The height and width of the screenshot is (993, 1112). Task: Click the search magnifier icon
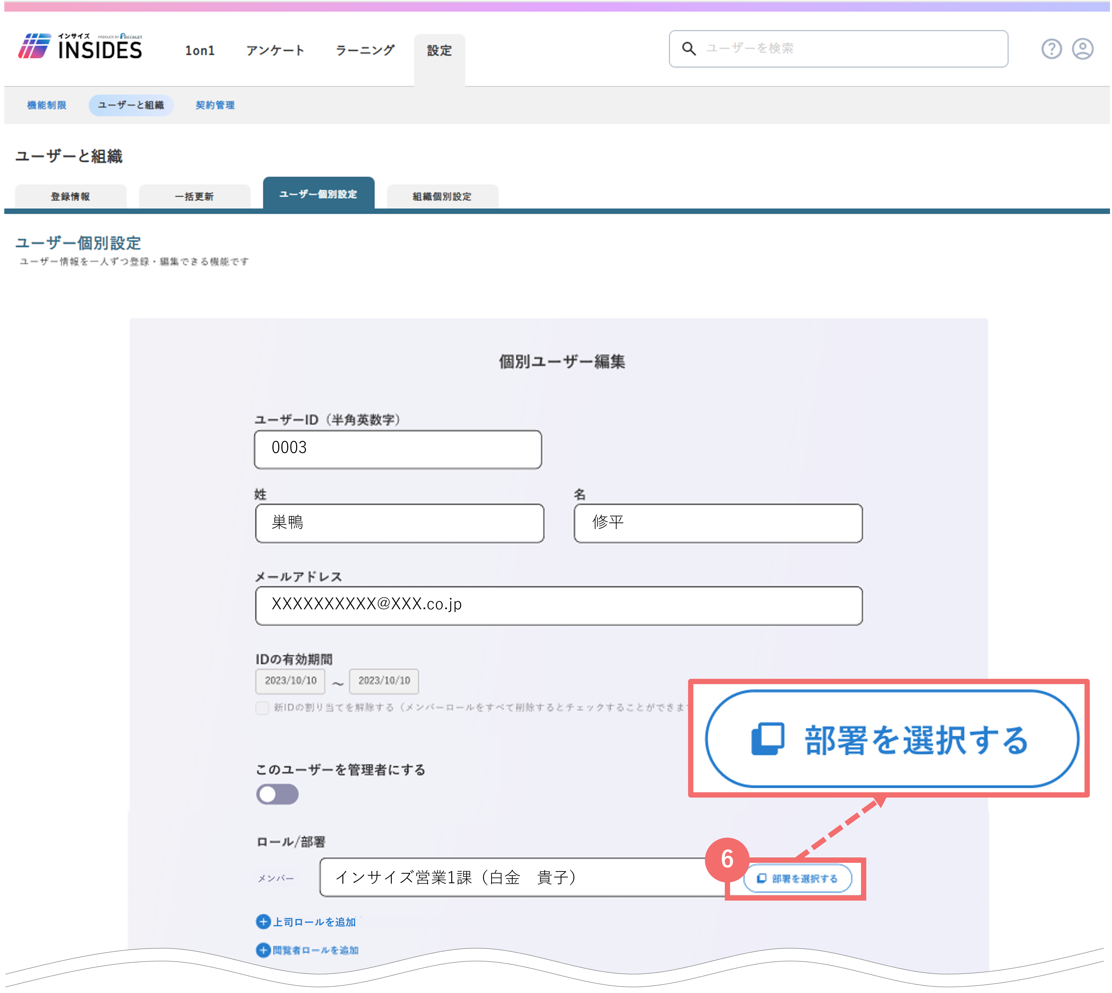(x=689, y=49)
